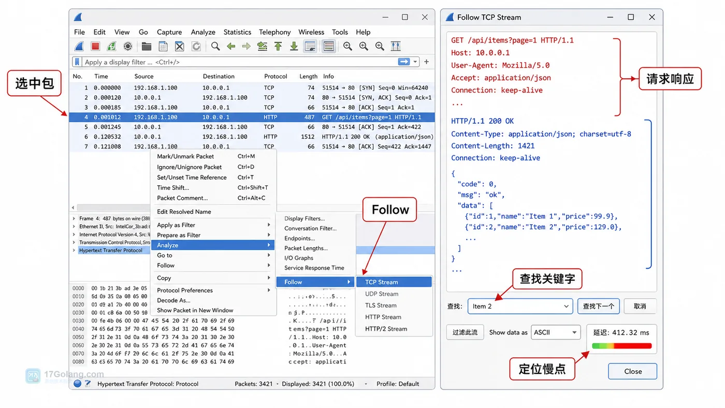Screen dimensions: 725x408
Task: Zoom out on packet text icon
Action: [364, 47]
